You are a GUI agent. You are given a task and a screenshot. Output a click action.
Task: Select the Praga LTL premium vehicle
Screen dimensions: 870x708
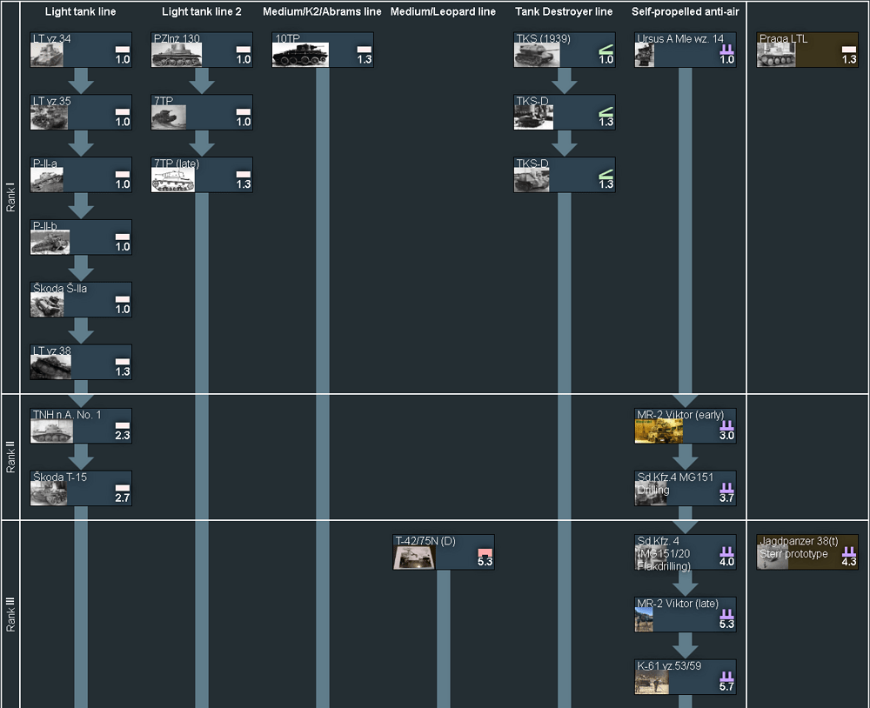coord(807,50)
